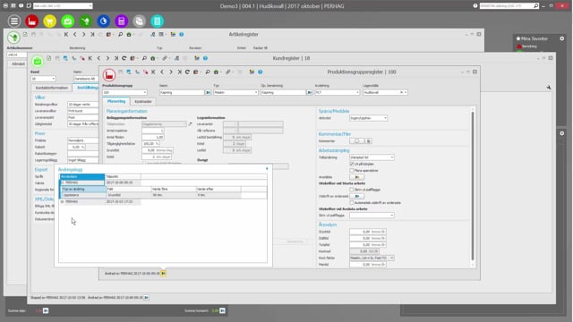Open Avdelning dropdown
The height and width of the screenshot is (322, 573).
(x=357, y=93)
